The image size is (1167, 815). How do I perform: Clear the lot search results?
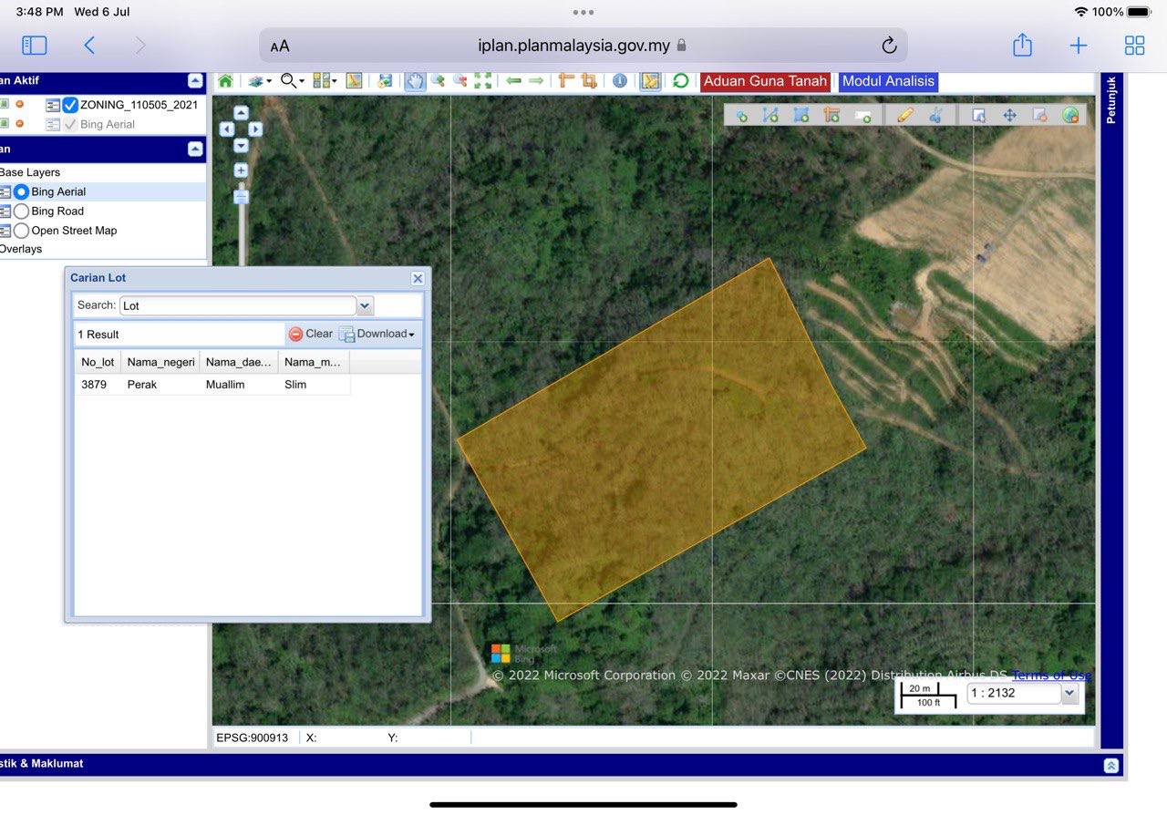coord(310,334)
